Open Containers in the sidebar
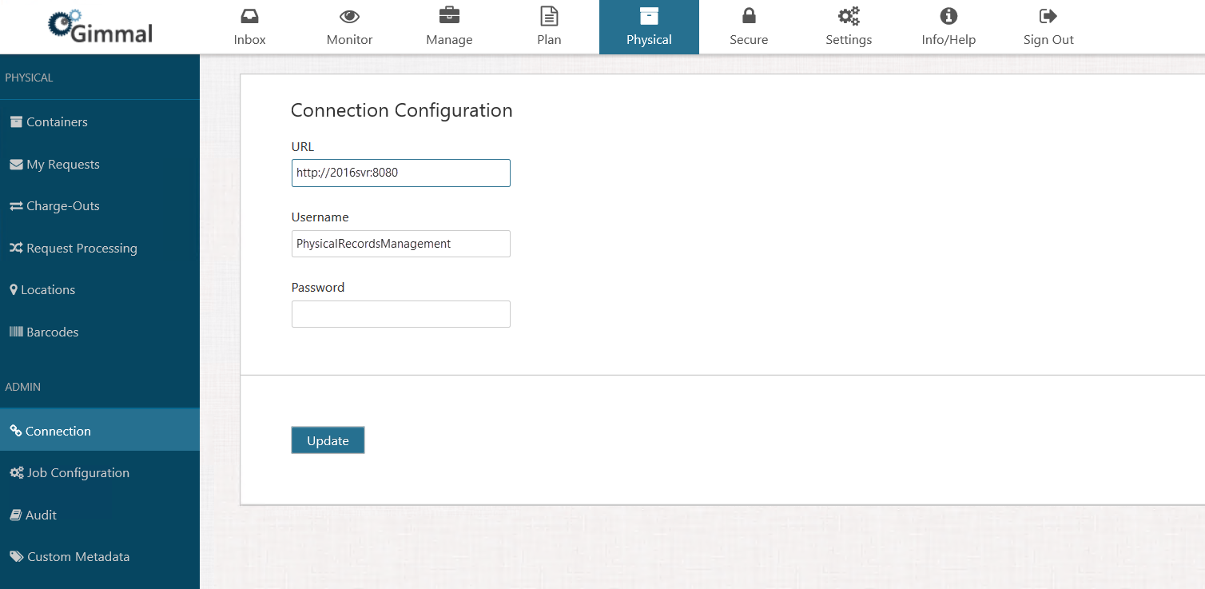Screen dimensions: 1205x589 click(x=57, y=122)
